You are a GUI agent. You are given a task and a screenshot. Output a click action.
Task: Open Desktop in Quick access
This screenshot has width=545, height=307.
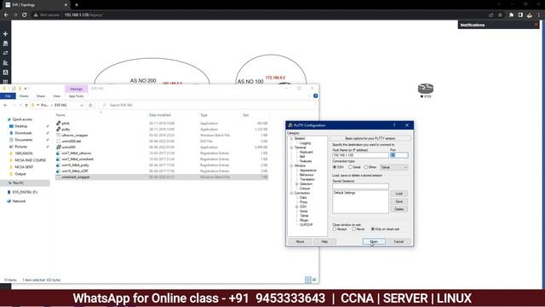(x=20, y=126)
